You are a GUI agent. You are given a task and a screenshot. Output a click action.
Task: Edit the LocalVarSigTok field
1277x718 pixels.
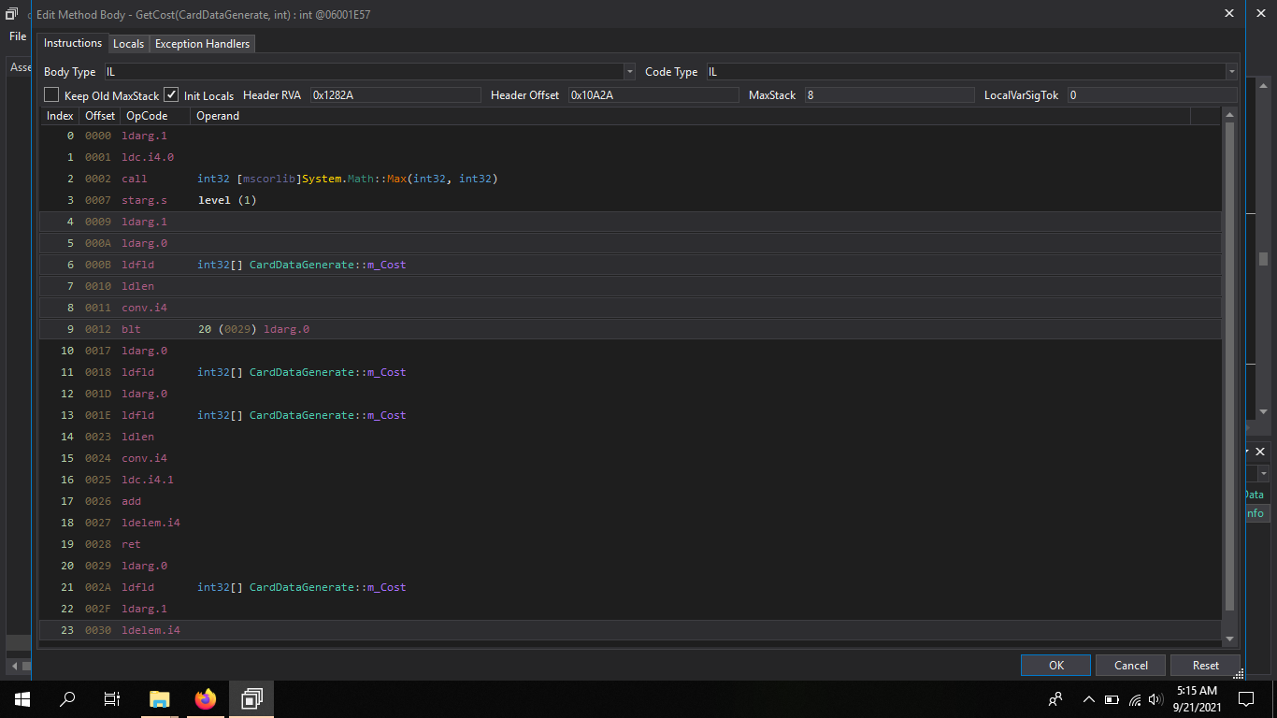pyautogui.click(x=1152, y=95)
